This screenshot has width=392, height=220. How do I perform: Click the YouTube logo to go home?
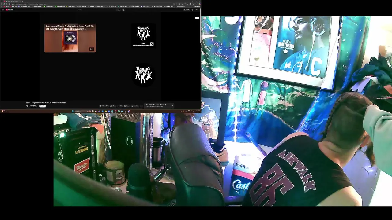click(9, 10)
